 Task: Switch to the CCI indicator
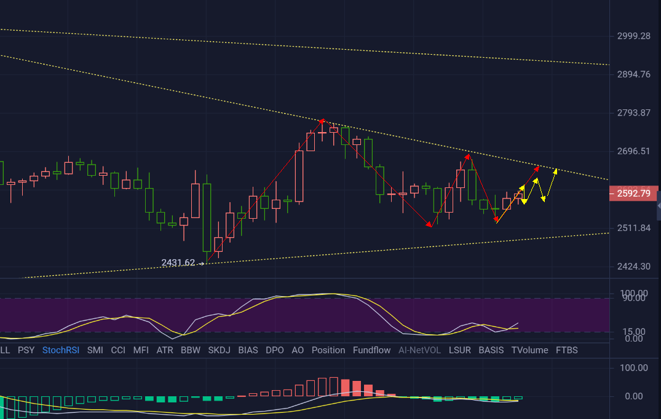pos(118,350)
